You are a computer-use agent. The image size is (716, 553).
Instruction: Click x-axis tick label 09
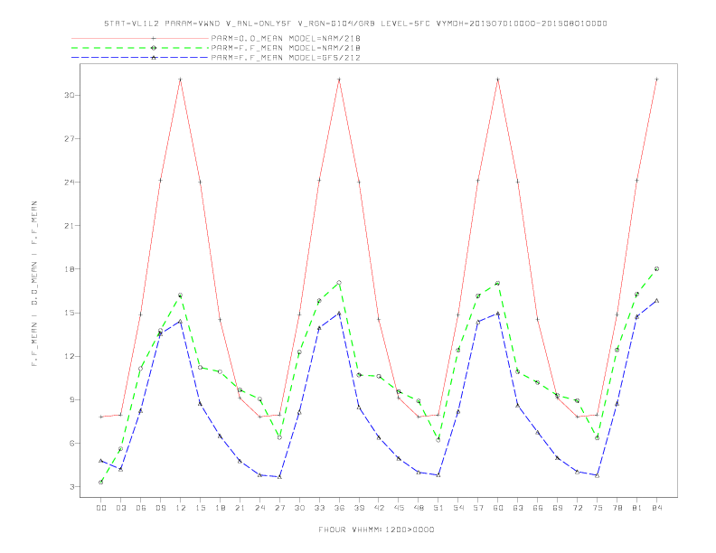coord(160,508)
